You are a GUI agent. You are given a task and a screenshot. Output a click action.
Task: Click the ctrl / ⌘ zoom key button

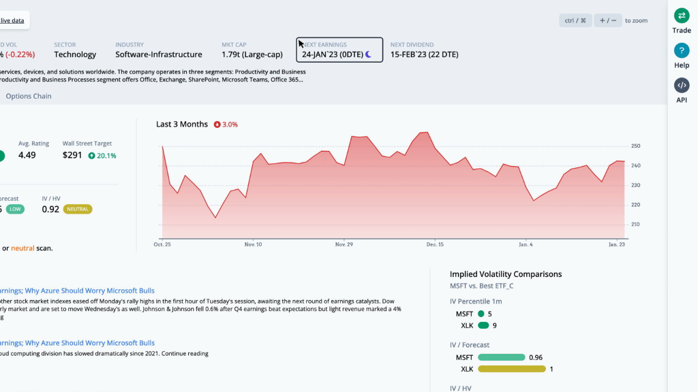575,20
